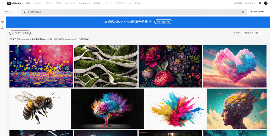Viewport: 270px width, 136px height.
Task: Open the heart-shaped cloud thumbnail
Action: 235,66
